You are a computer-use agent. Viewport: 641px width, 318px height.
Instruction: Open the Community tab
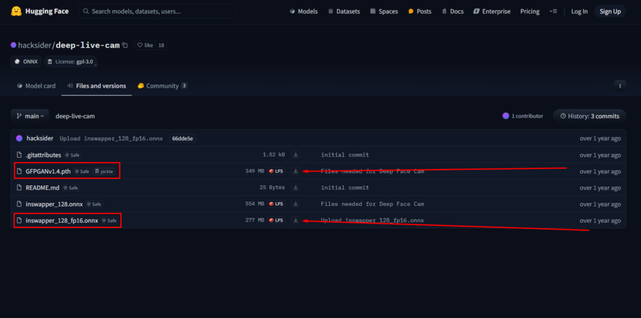point(162,86)
